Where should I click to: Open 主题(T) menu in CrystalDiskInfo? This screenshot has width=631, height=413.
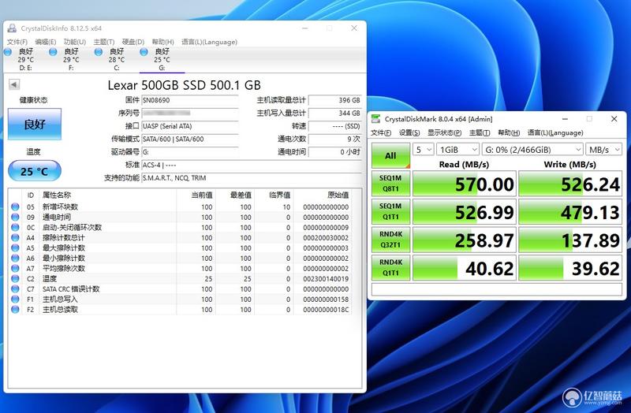tap(104, 42)
